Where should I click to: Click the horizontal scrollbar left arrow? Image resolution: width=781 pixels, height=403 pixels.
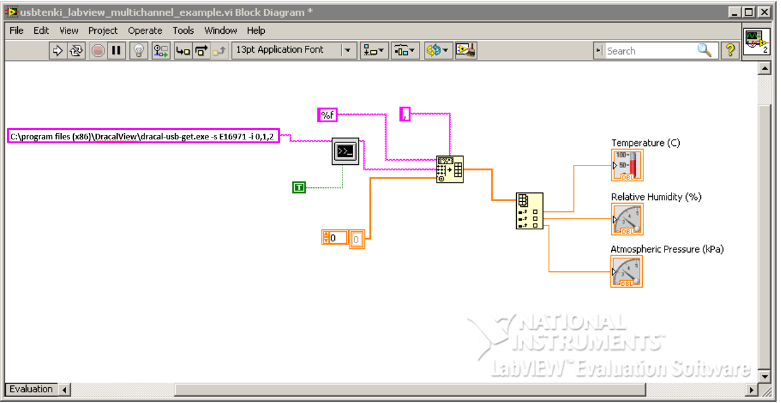coord(64,390)
